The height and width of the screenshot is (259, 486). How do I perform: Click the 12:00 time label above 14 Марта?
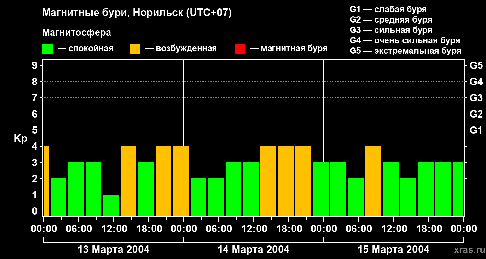(x=254, y=229)
